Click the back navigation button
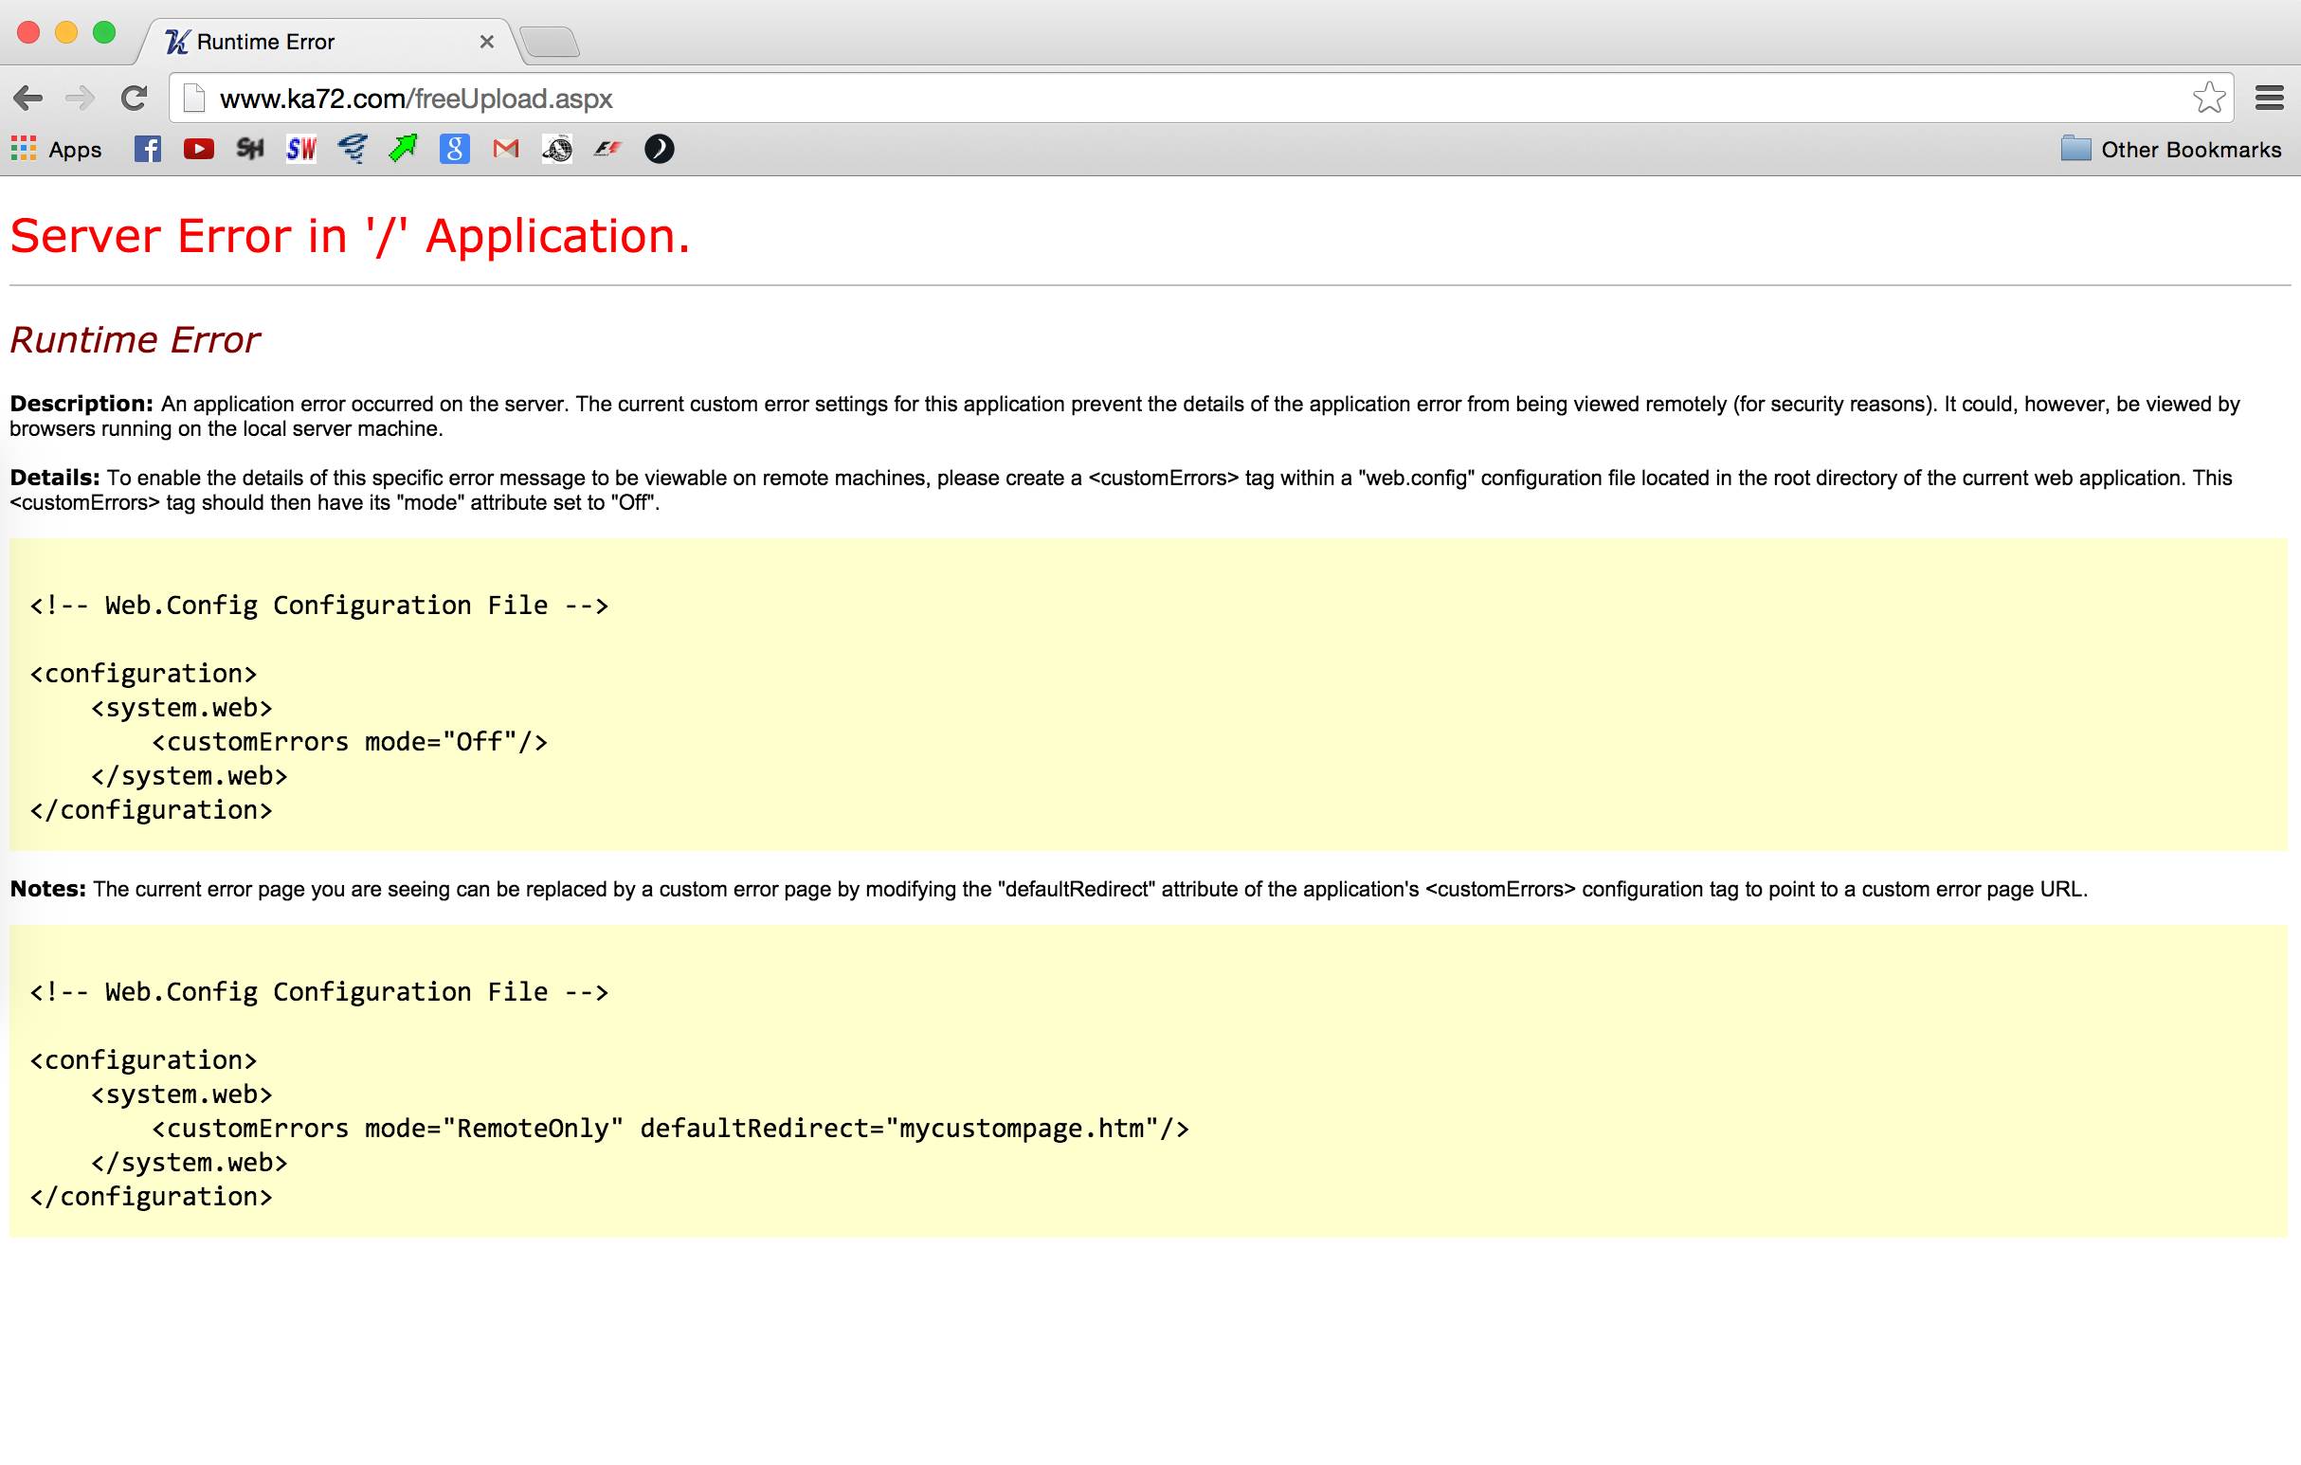The height and width of the screenshot is (1465, 2301). tap(28, 98)
